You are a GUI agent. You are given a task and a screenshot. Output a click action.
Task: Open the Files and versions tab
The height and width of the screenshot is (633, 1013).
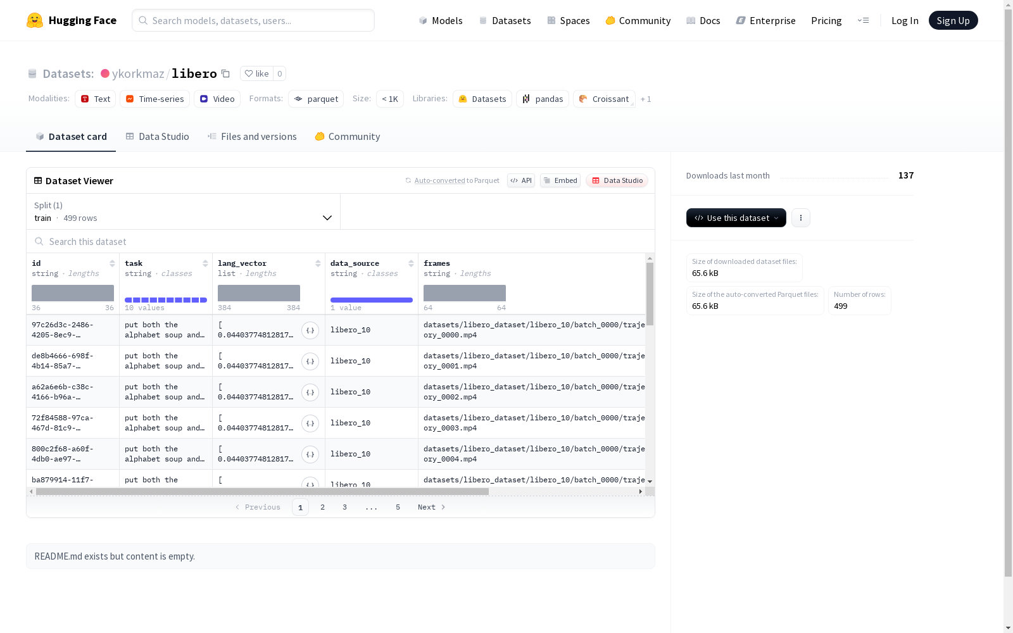click(252, 137)
